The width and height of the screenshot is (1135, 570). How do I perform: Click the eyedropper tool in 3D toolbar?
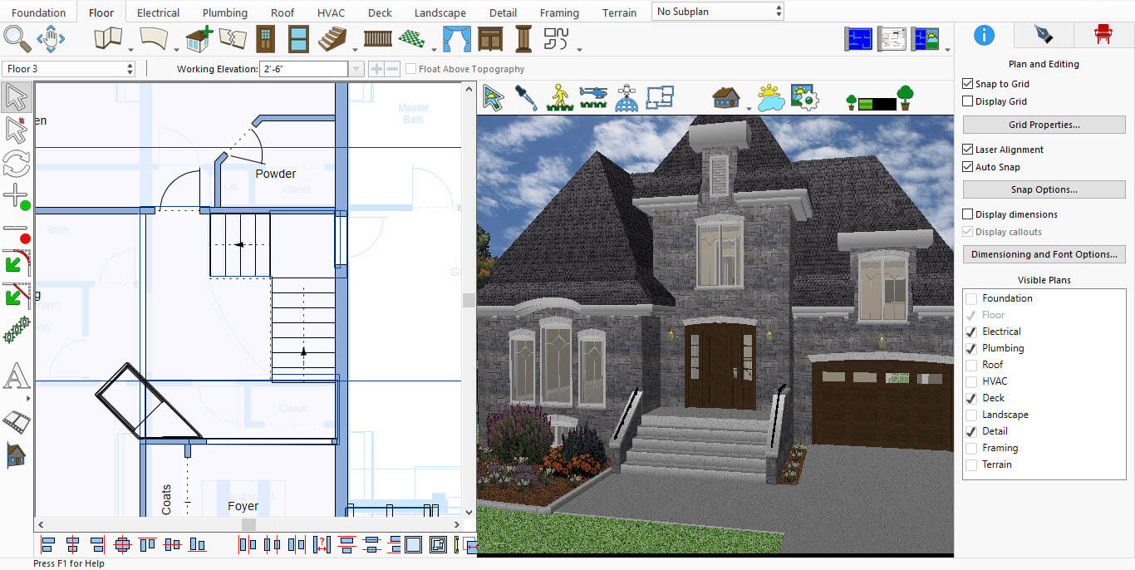pos(526,97)
